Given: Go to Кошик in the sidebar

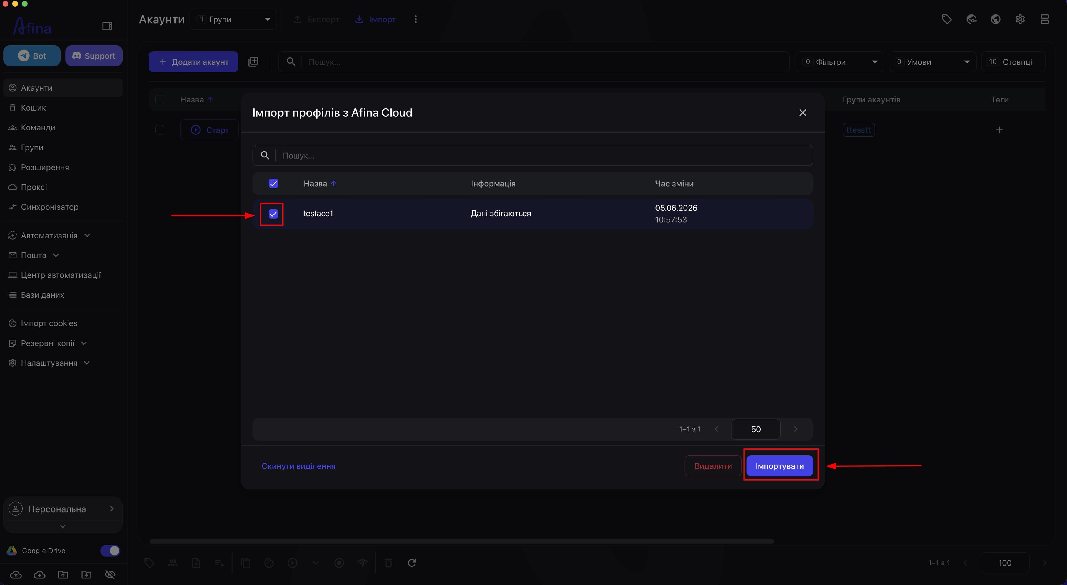Looking at the screenshot, I should point(63,108).
